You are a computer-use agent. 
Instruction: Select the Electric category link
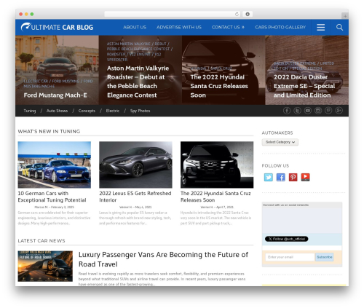coord(113,111)
